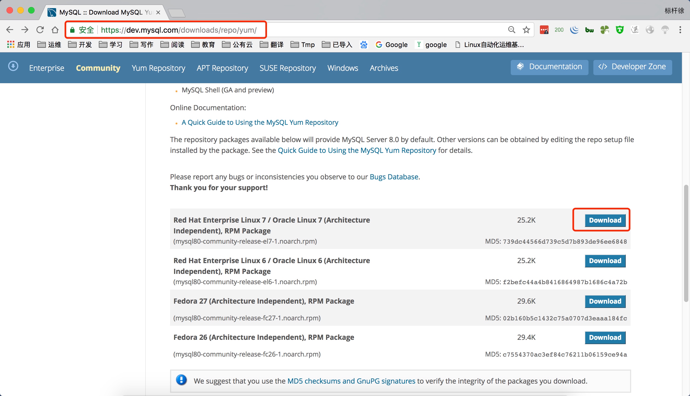Download the Red Hat Enterprise Linux 7 package

605,220
